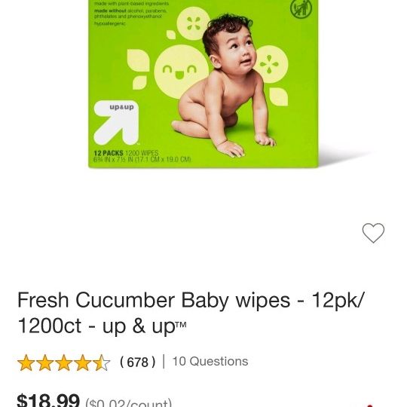Open the (678) reviews count
This screenshot has width=407, height=407.
[x=138, y=362]
